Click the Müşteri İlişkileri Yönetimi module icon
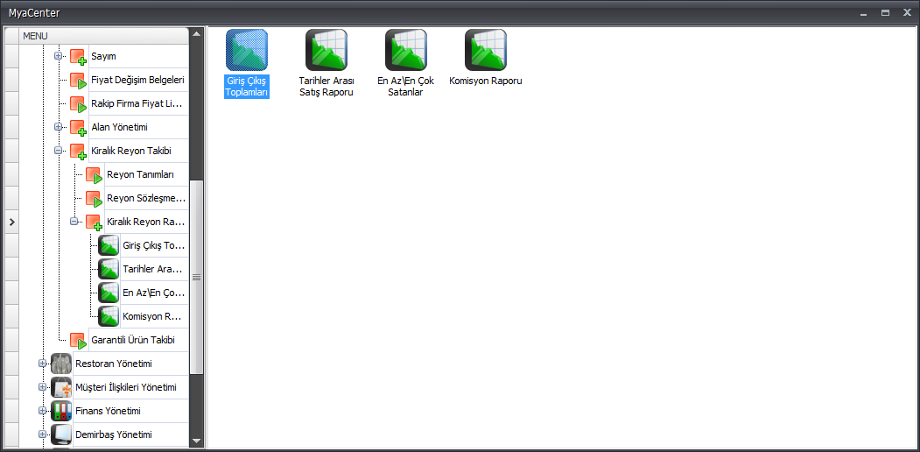This screenshot has width=920, height=452. (x=61, y=387)
